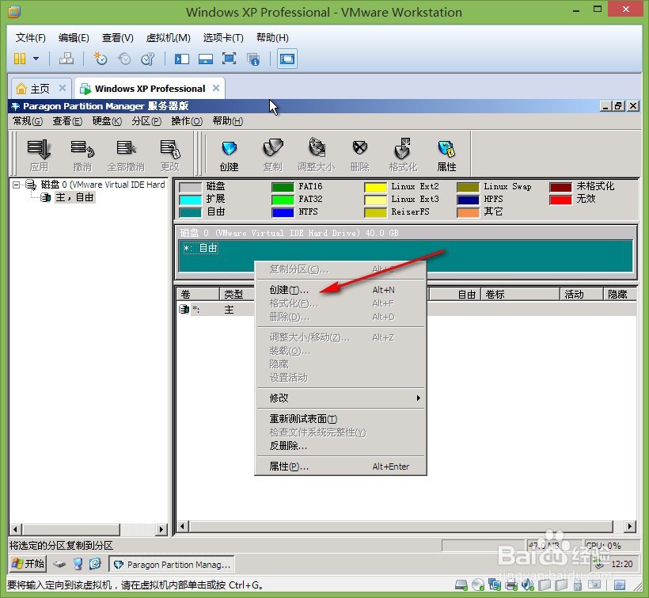
Task: Click the FAT32 green color swatch in legend
Action: [x=283, y=200]
